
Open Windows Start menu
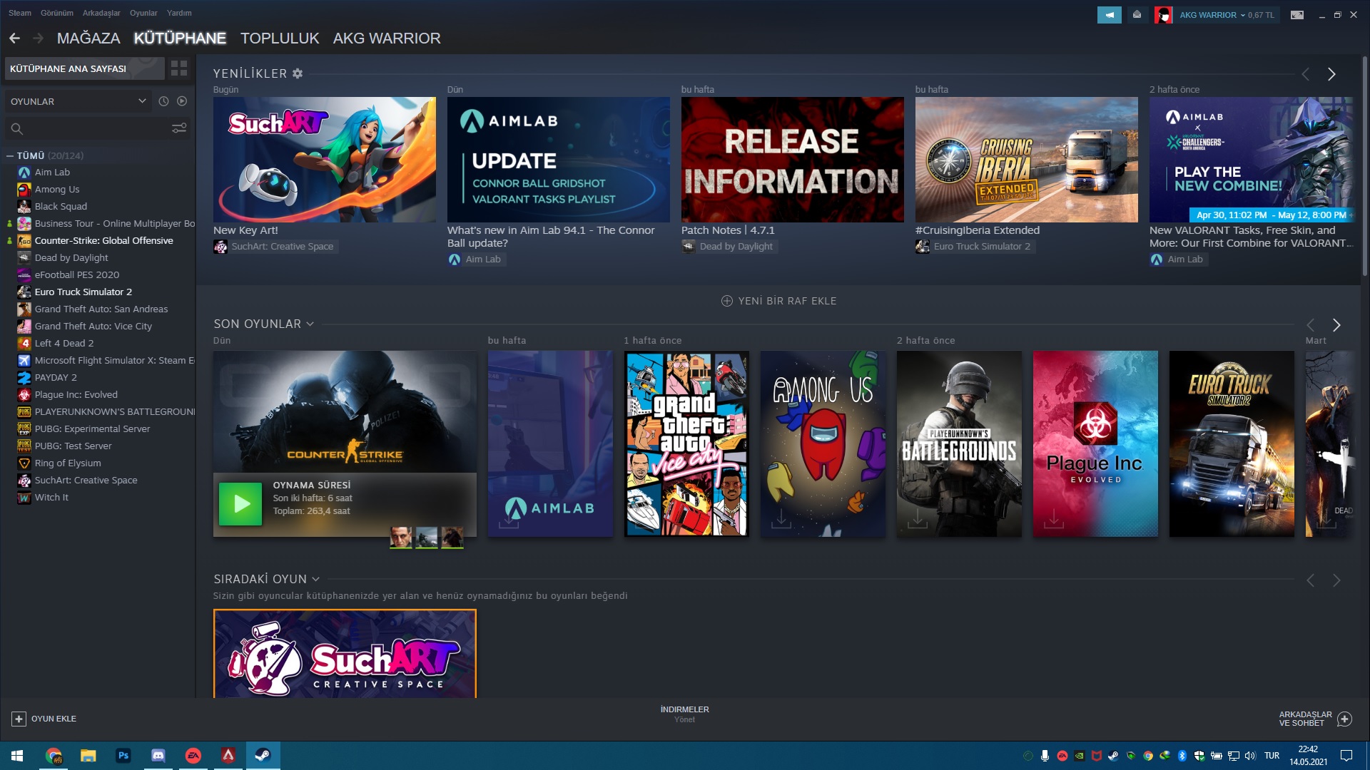[x=17, y=756]
